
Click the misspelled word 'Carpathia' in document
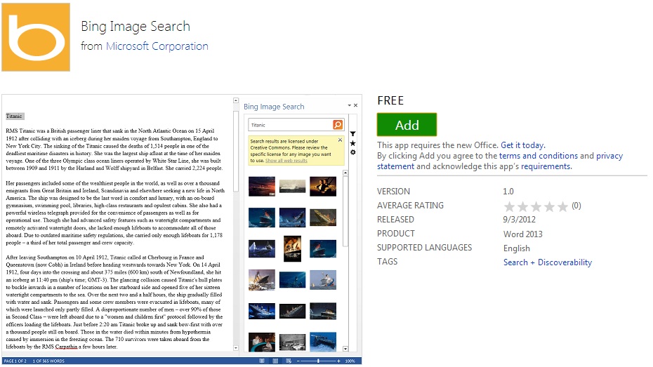(67, 347)
